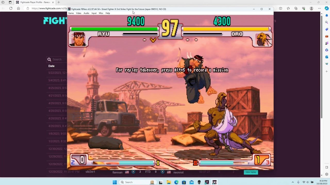Open browser essentials heart icon

(304, 8)
